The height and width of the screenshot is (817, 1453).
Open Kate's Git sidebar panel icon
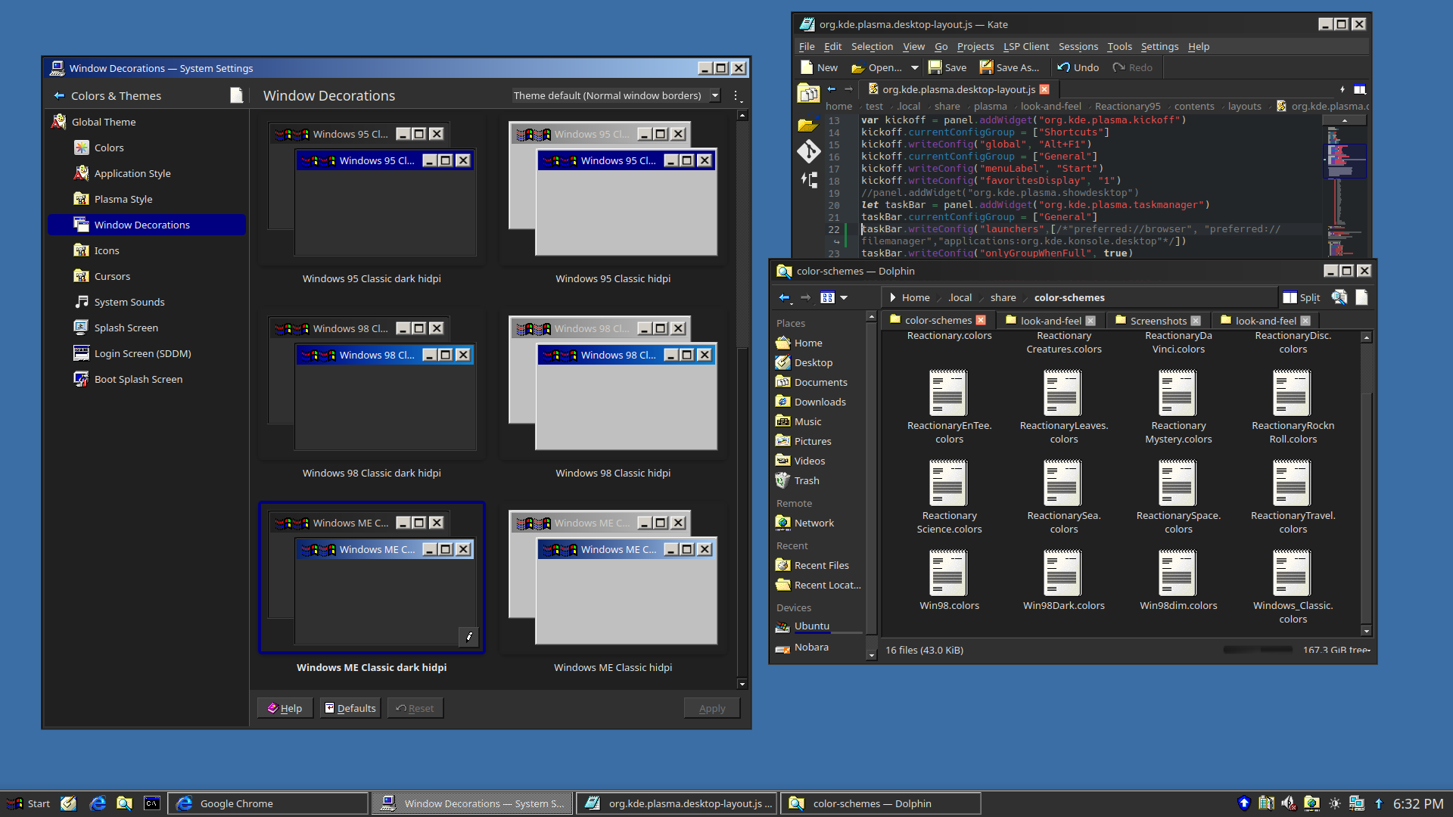808,151
